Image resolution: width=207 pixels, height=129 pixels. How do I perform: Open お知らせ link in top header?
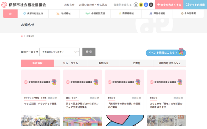(x=69, y=5)
